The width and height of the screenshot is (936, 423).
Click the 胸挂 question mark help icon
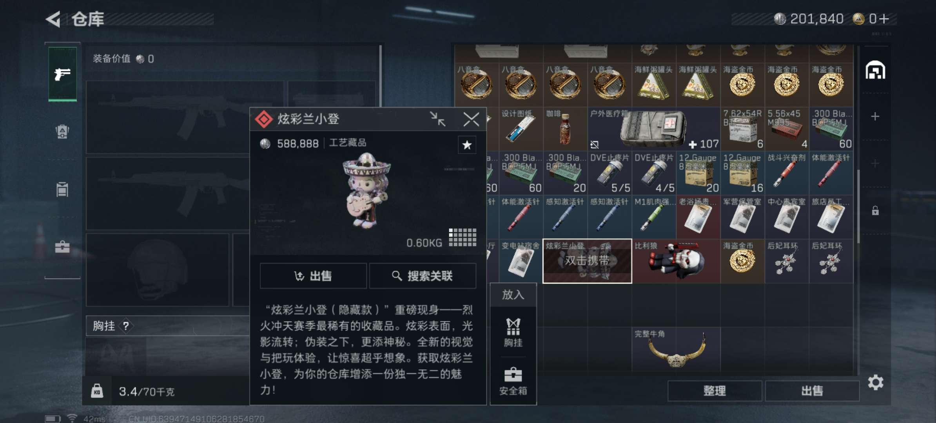[x=126, y=326]
